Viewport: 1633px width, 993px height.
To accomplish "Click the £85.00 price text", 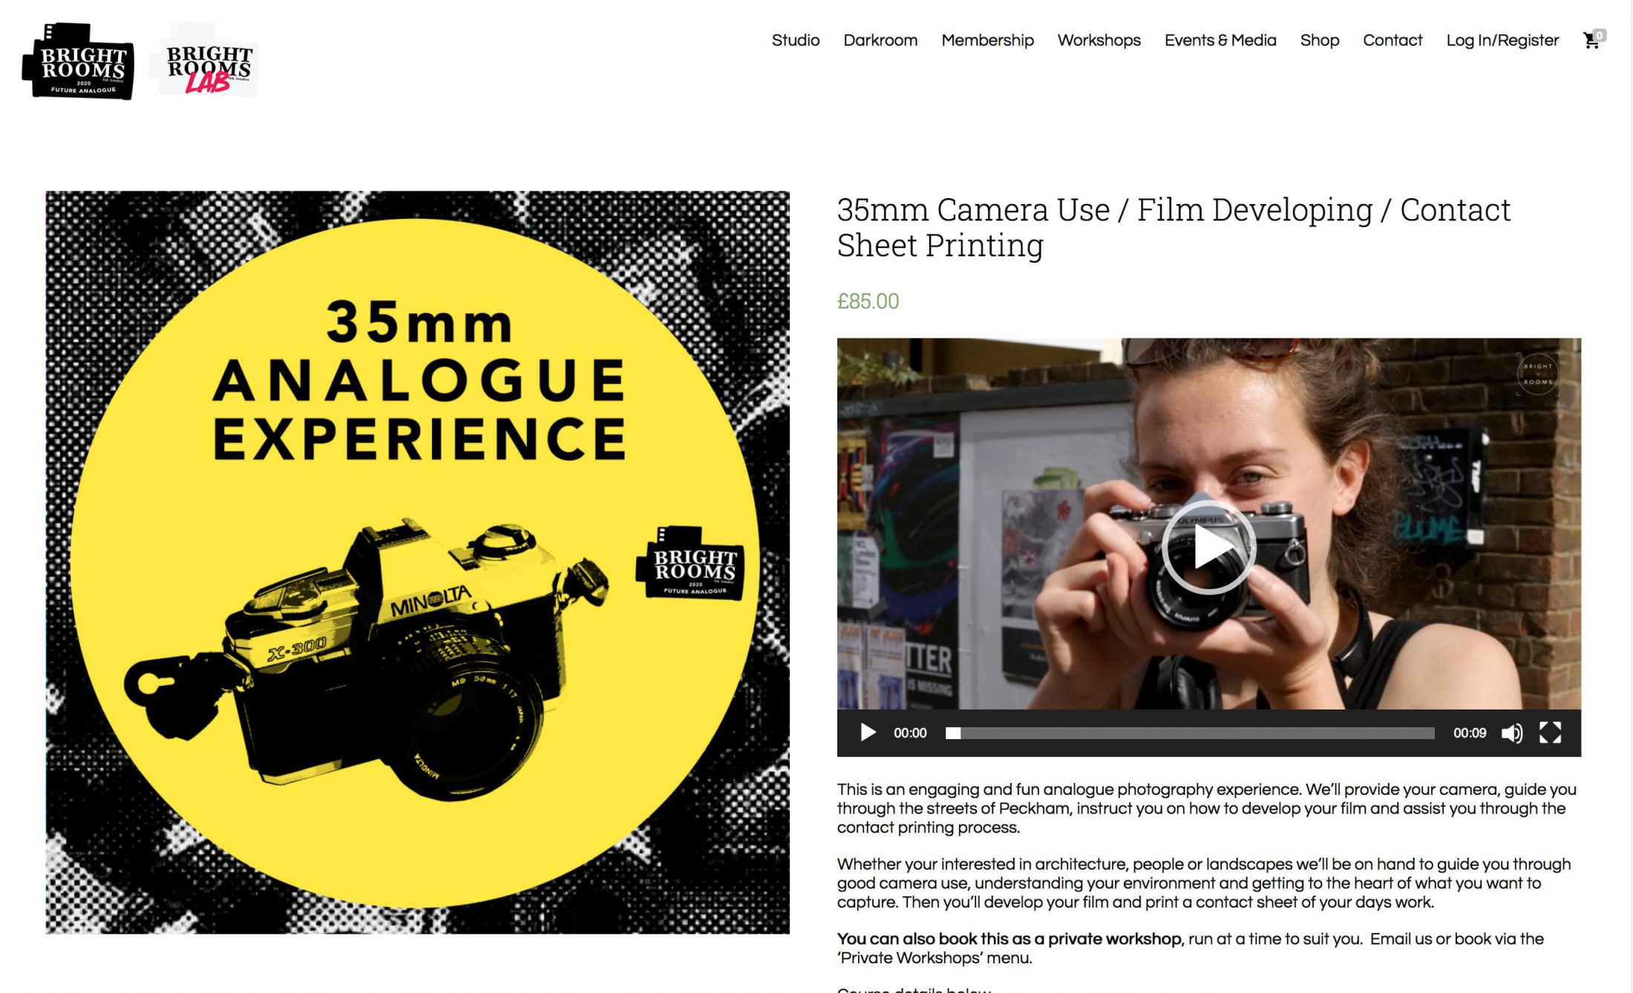I will (868, 301).
